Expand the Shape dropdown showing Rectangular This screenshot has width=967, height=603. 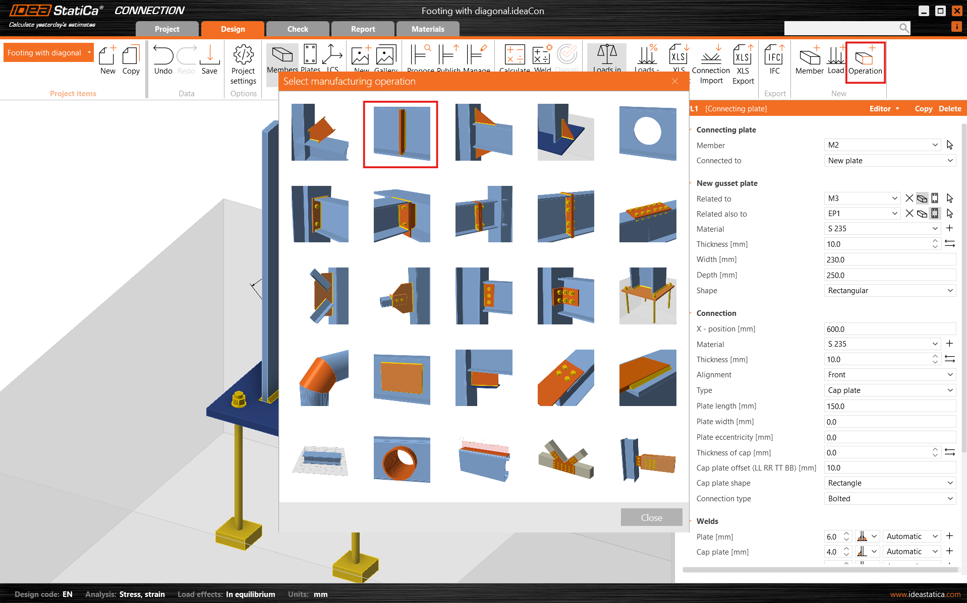890,291
